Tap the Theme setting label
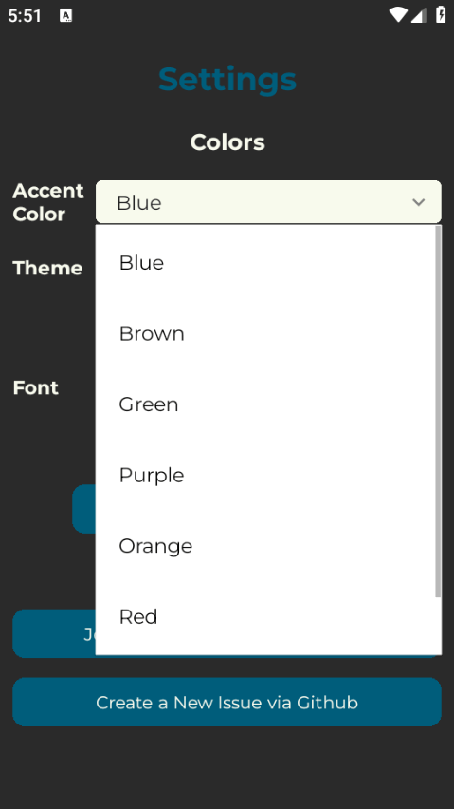 coord(48,268)
